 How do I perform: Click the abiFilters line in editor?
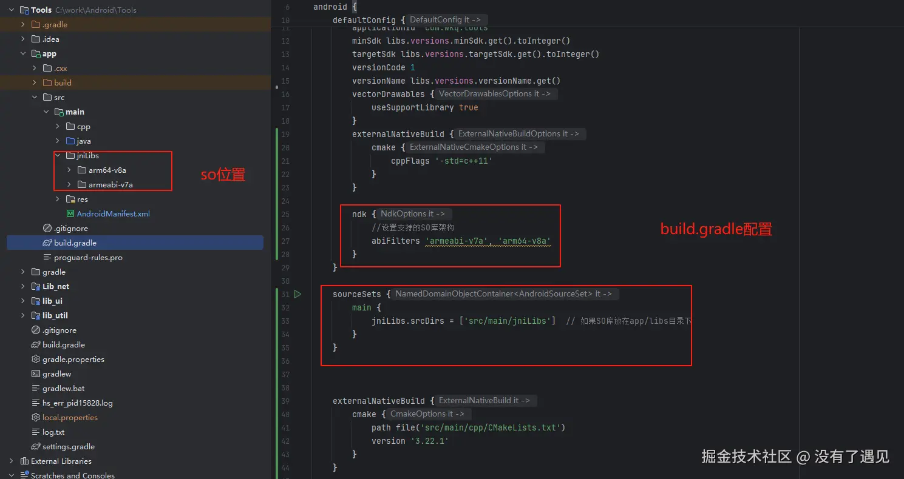click(461, 241)
